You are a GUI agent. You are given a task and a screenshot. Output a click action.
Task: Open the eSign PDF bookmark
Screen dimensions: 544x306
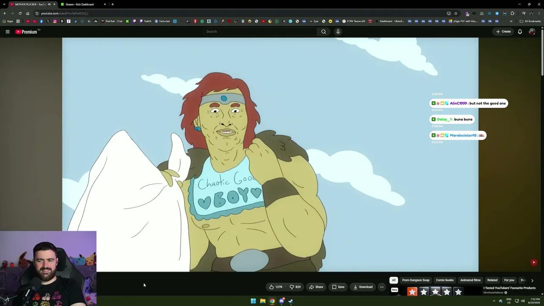(x=463, y=21)
